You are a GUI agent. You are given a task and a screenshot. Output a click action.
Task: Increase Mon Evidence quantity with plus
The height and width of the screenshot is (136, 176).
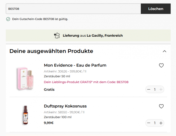pyautogui.click(x=161, y=90)
